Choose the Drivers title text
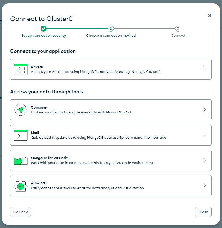The height and width of the screenshot is (228, 222). click(x=37, y=67)
